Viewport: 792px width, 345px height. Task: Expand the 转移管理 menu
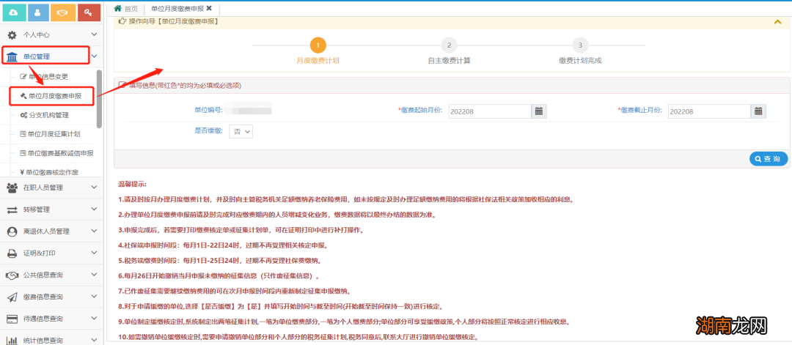pyautogui.click(x=93, y=209)
